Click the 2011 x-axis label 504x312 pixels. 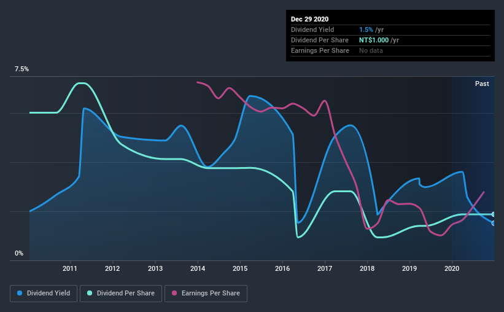click(70, 268)
